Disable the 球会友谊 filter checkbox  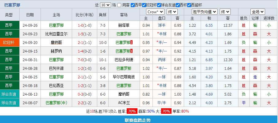pyautogui.click(x=160, y=5)
